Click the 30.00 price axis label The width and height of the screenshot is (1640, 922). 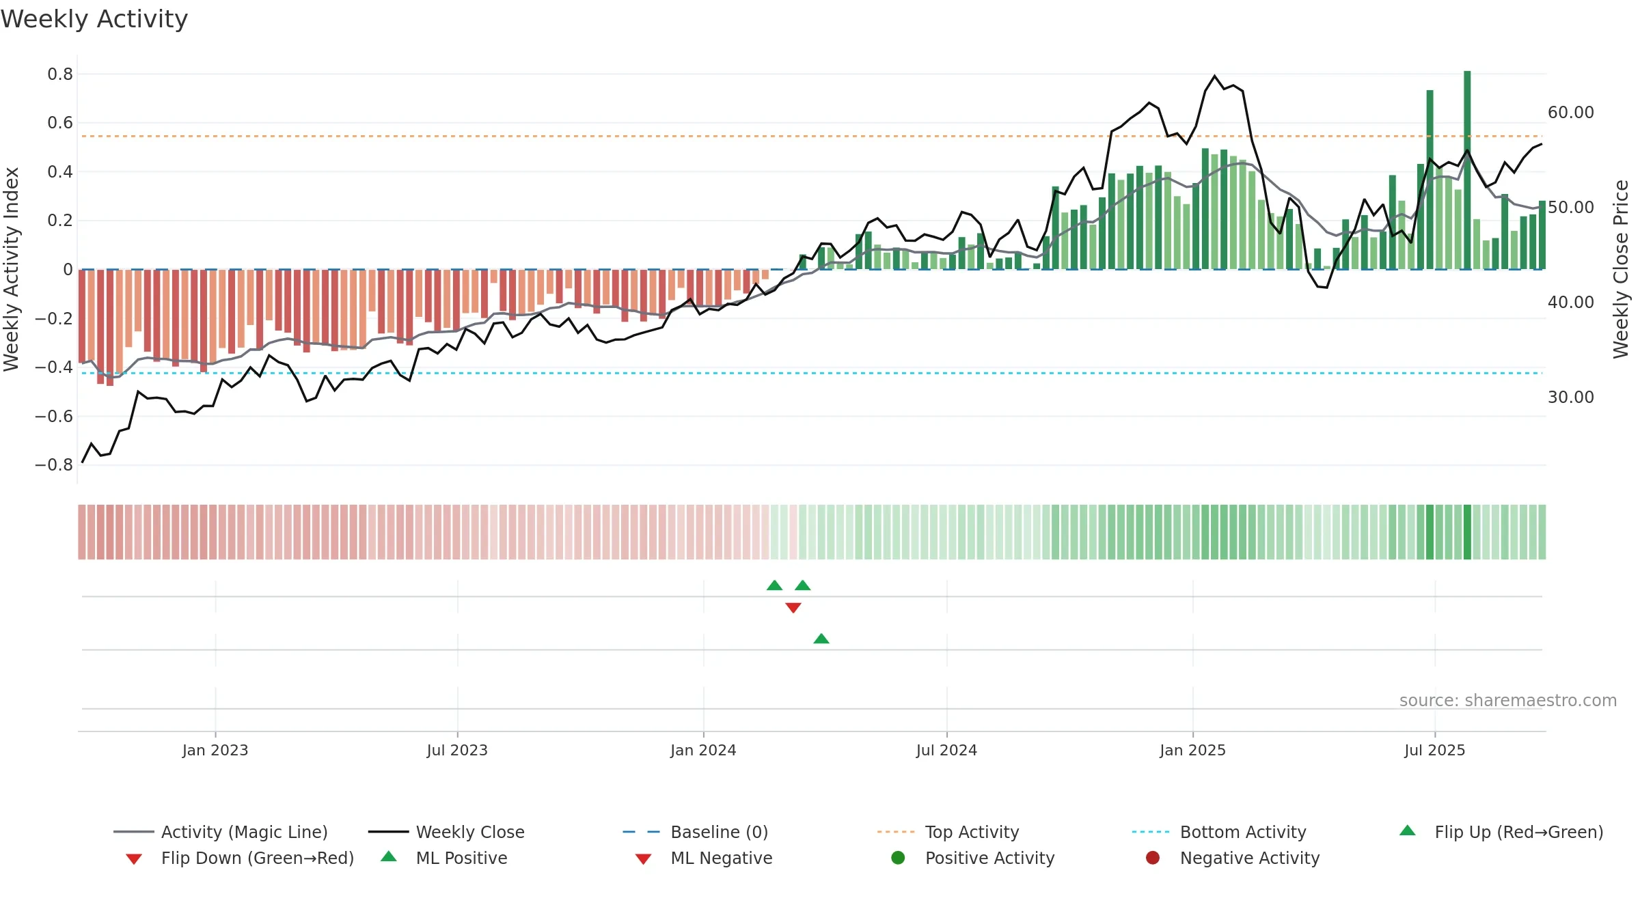(x=1571, y=397)
